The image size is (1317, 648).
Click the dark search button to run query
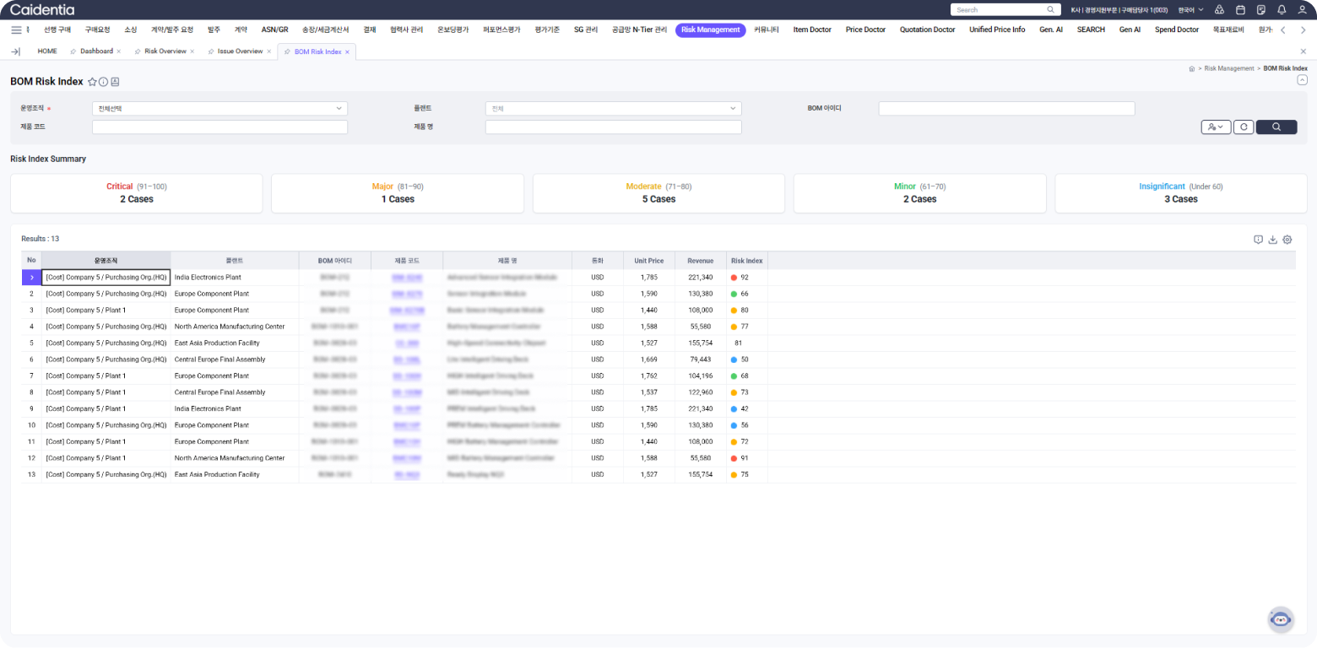click(1276, 127)
